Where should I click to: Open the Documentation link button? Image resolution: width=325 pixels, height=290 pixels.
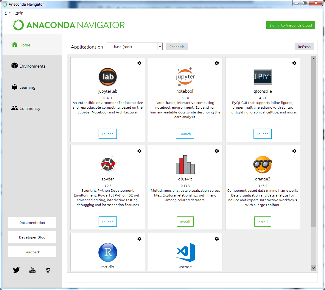click(x=32, y=222)
